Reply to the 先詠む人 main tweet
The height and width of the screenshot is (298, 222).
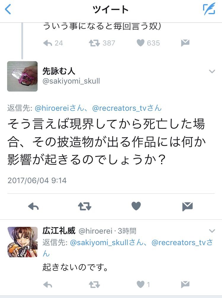click(33, 206)
